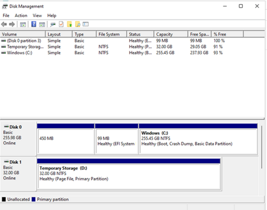Sort by the File System column header
This screenshot has height=210, width=267.
112,34
